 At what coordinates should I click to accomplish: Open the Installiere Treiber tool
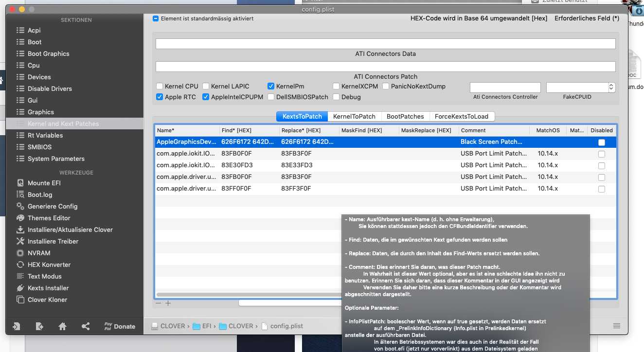[x=53, y=241]
